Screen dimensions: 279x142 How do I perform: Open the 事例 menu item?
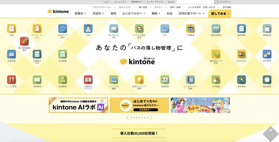point(113,13)
